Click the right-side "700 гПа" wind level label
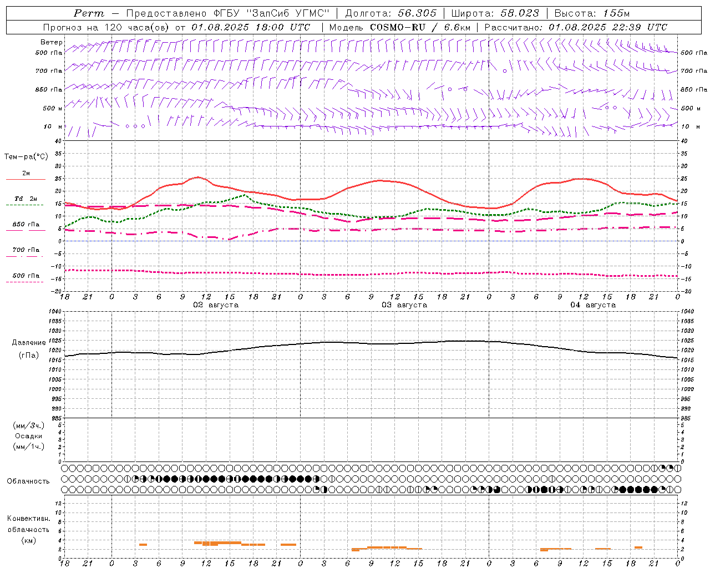The height and width of the screenshot is (568, 710). [x=694, y=71]
